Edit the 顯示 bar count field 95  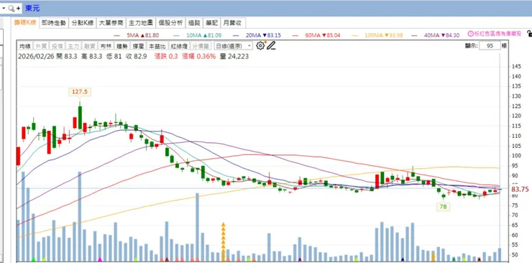tap(490, 46)
